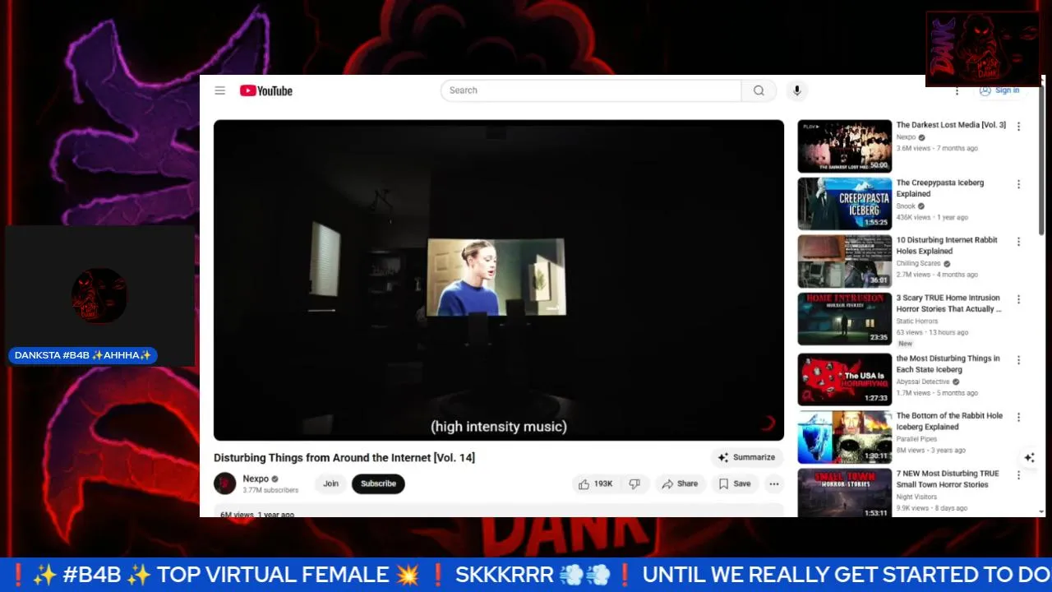The width and height of the screenshot is (1052, 592).
Task: Click the title The Creepypasta Iceberg Explained
Action: [940, 188]
